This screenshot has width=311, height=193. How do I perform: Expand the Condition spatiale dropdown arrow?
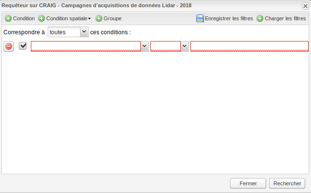(90, 19)
